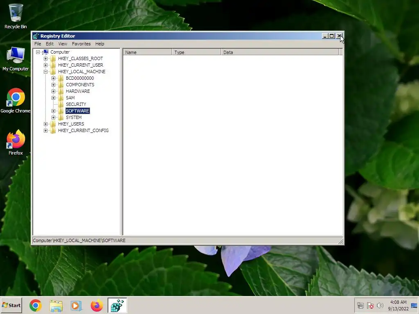Open media player from taskbar
Image resolution: width=419 pixels, height=314 pixels.
tap(77, 305)
